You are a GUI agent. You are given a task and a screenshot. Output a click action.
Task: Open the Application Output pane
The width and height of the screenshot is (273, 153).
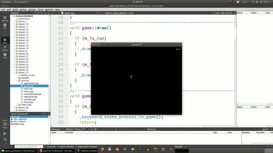point(86,147)
